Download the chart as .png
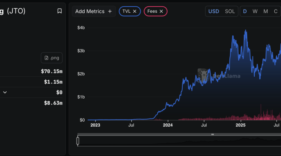This screenshot has width=281, height=156. point(52,58)
